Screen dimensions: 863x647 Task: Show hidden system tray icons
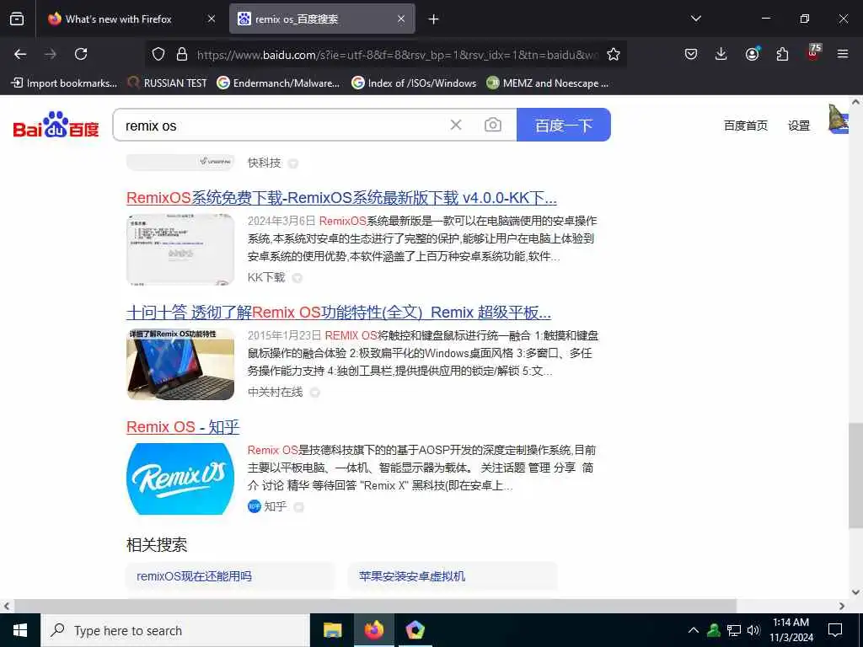[x=694, y=630]
